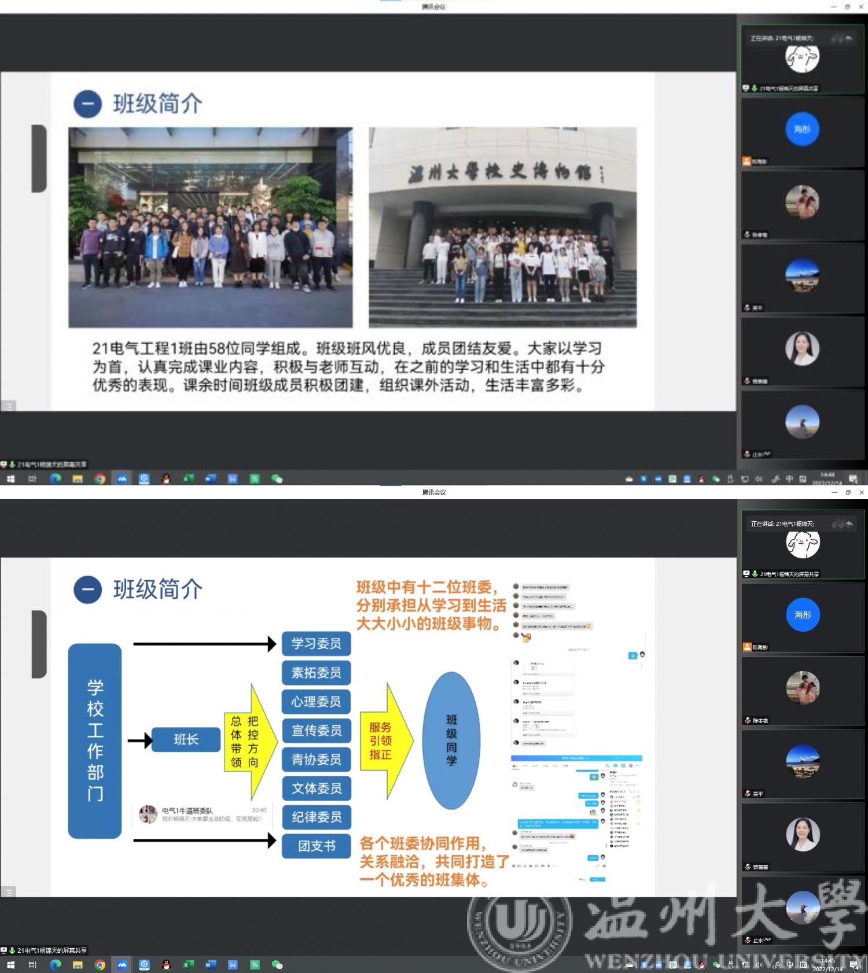This screenshot has height=973, width=868.
Task: Click the 14:45 clock in the system tray
Action: [828, 964]
